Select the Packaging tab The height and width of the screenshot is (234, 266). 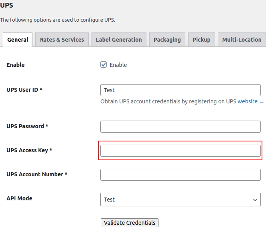coord(167,40)
